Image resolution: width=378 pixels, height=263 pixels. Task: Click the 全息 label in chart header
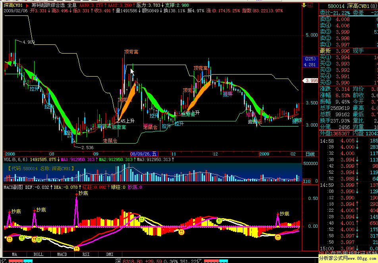tap(72, 5)
